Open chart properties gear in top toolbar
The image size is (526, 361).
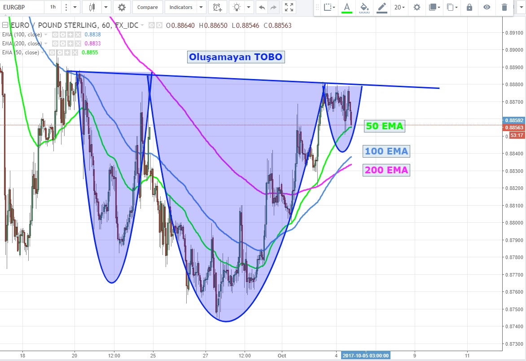click(x=122, y=7)
